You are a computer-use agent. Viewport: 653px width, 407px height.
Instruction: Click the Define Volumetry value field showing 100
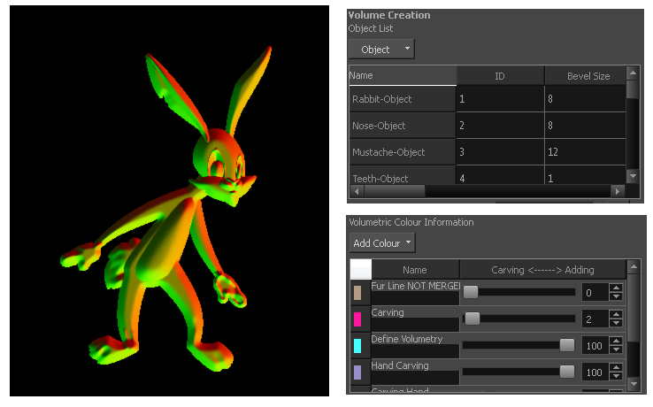[x=595, y=346]
